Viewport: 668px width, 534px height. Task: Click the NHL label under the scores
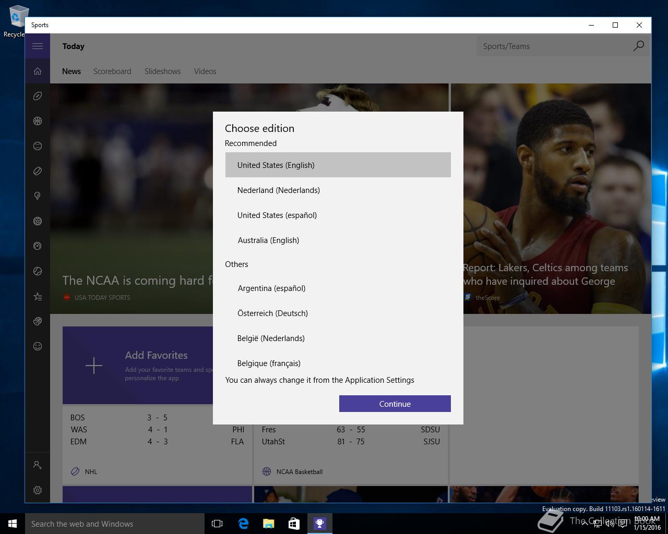(91, 471)
